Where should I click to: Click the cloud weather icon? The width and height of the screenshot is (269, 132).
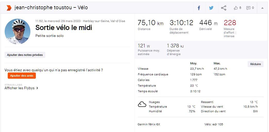tap(142, 104)
